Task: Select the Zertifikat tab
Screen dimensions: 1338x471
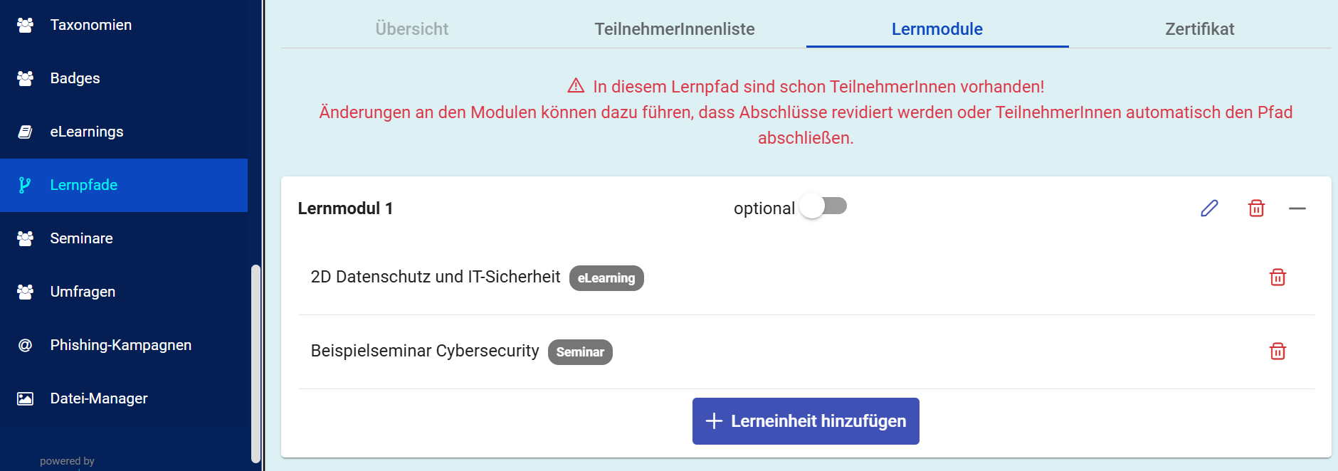Action: tap(1199, 29)
